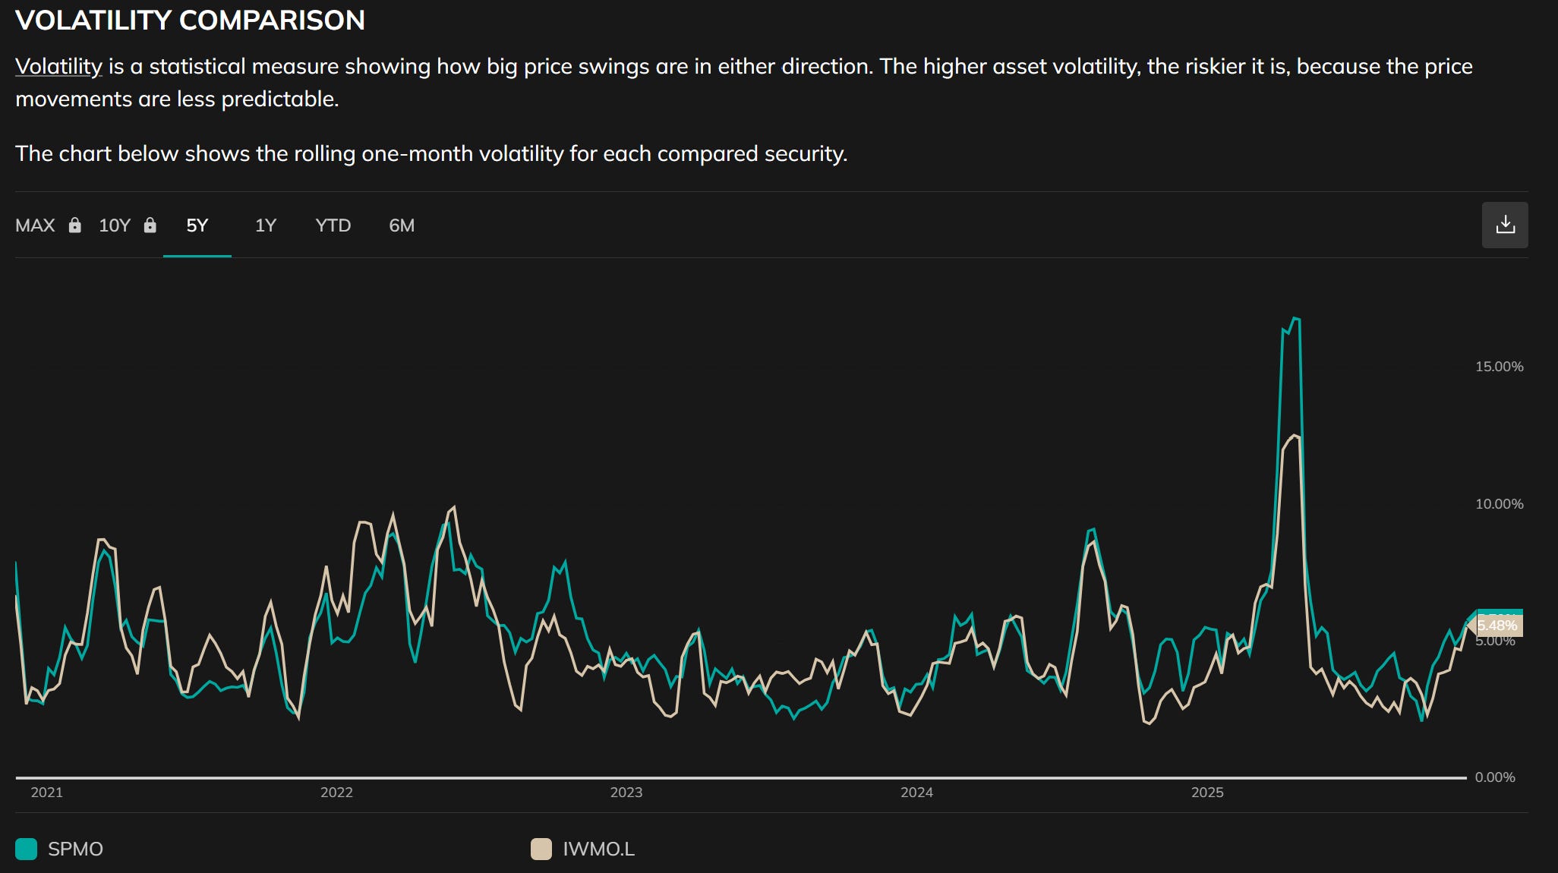This screenshot has height=873, width=1558.
Task: Switch to the 5Y range tab
Action: tap(197, 225)
